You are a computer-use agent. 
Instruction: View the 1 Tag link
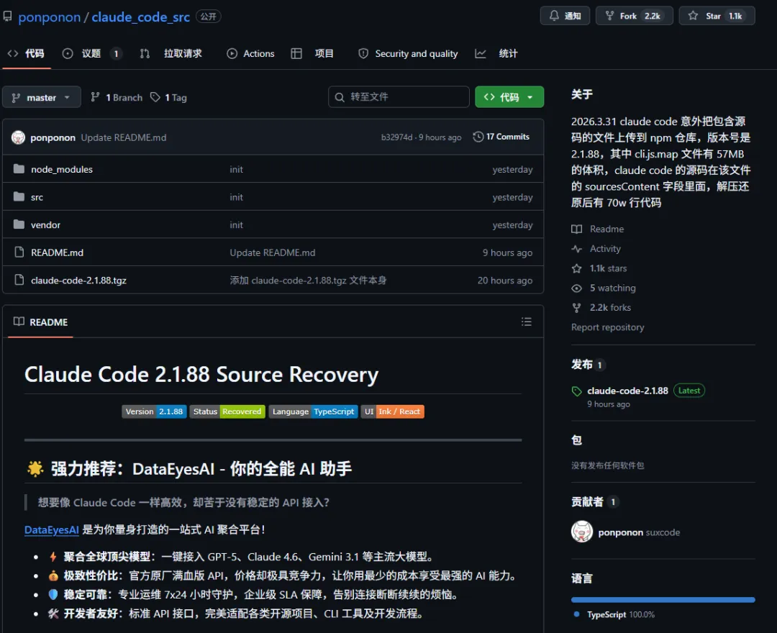coord(169,98)
